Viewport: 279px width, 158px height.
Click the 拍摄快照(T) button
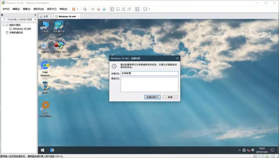(x=153, y=97)
